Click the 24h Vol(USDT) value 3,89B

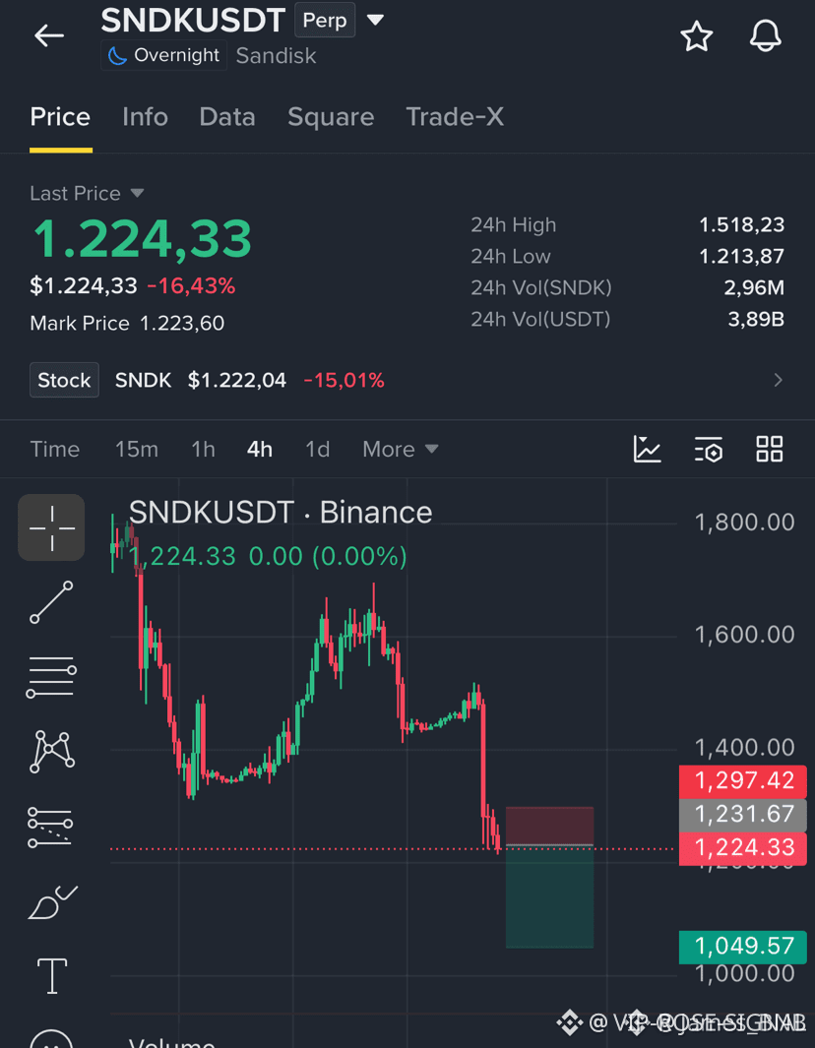(756, 320)
